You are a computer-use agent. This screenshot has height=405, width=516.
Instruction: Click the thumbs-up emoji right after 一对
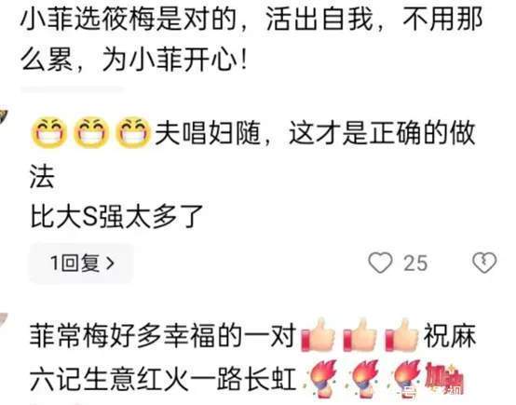pyautogui.click(x=318, y=334)
